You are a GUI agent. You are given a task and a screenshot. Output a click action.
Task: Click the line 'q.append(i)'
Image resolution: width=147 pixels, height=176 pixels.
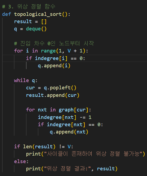coord(54,66)
